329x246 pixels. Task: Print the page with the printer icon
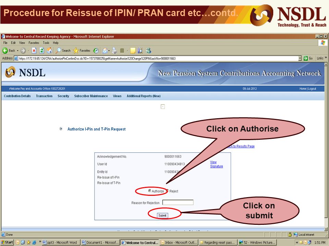tap(114, 51)
